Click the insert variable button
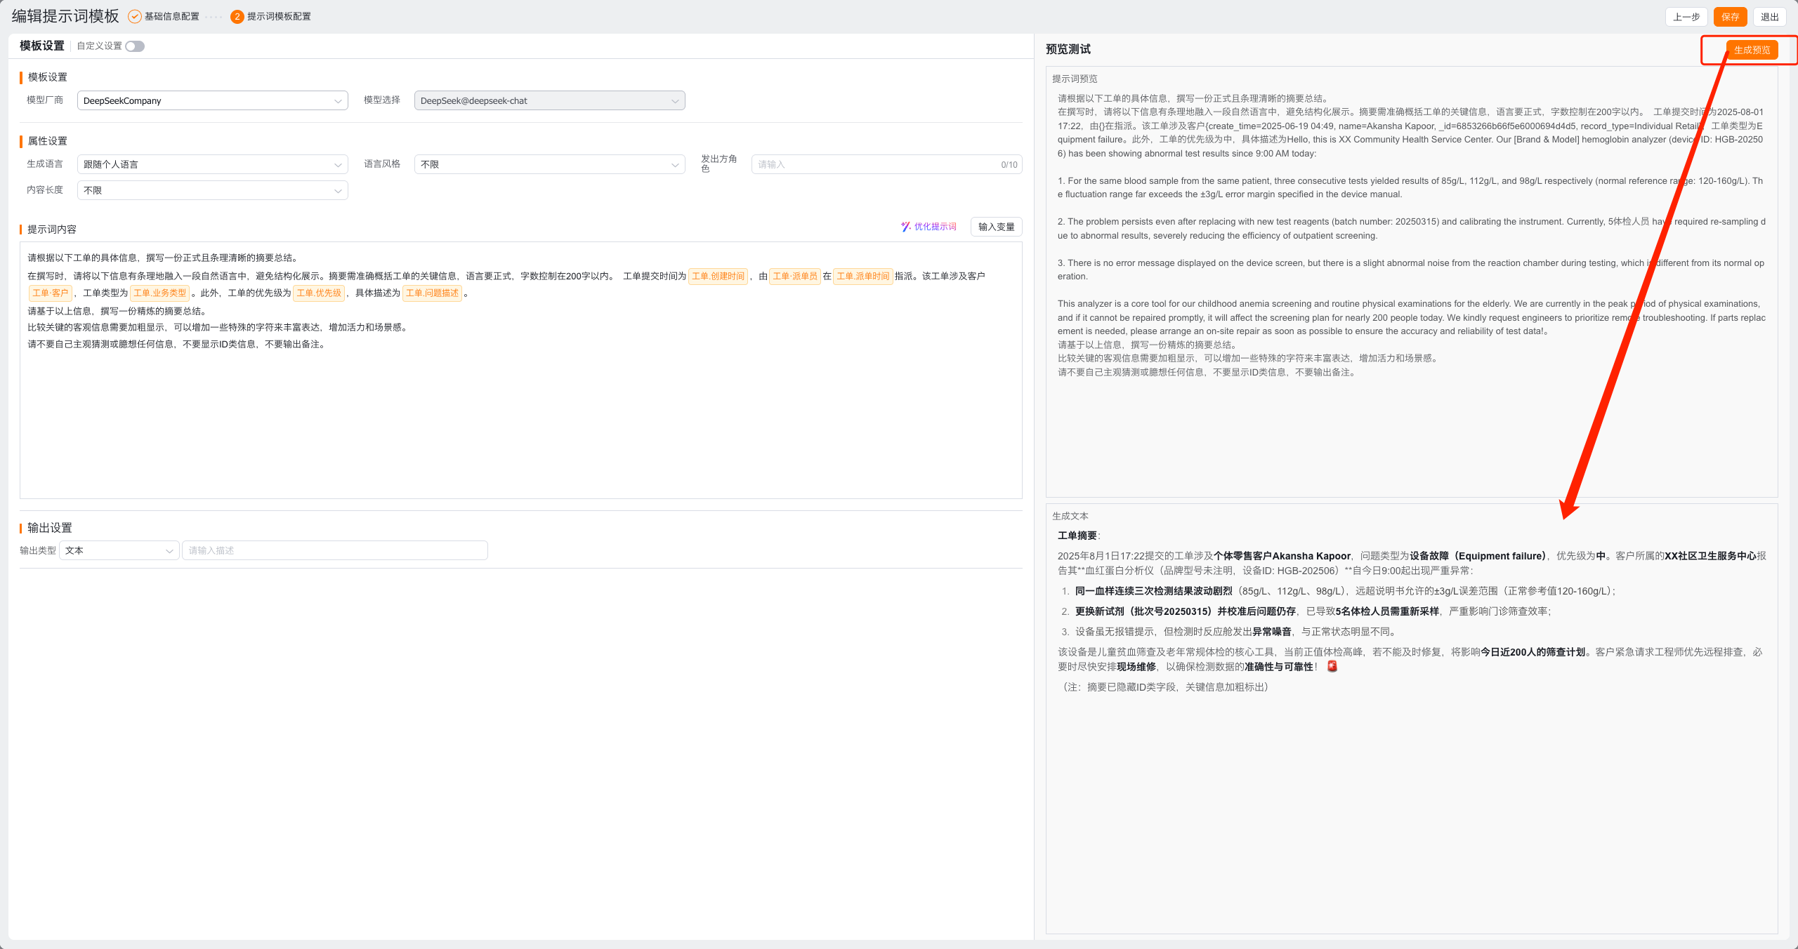The width and height of the screenshot is (1798, 949). point(995,227)
